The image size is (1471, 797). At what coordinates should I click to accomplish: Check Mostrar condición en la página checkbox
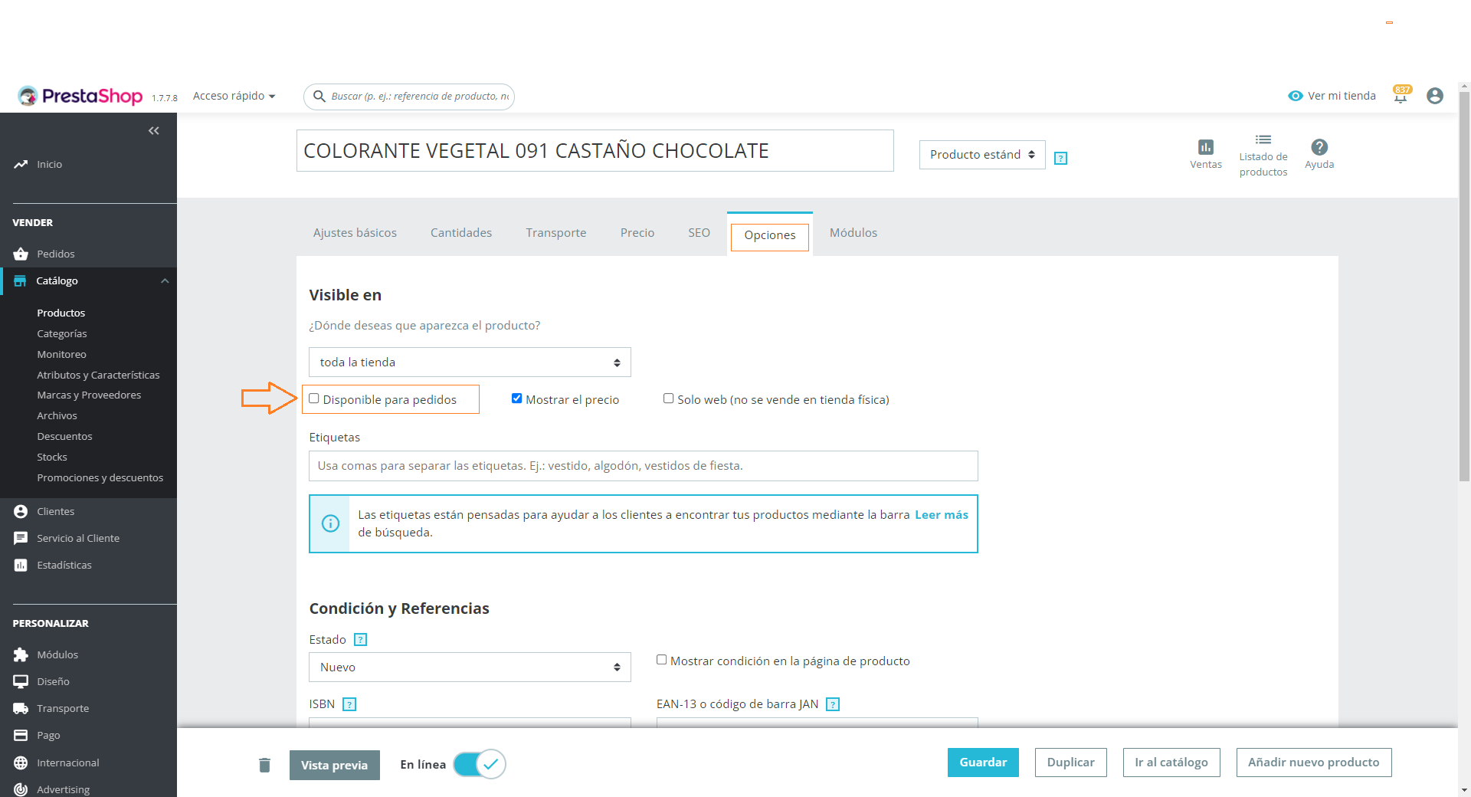pos(662,660)
